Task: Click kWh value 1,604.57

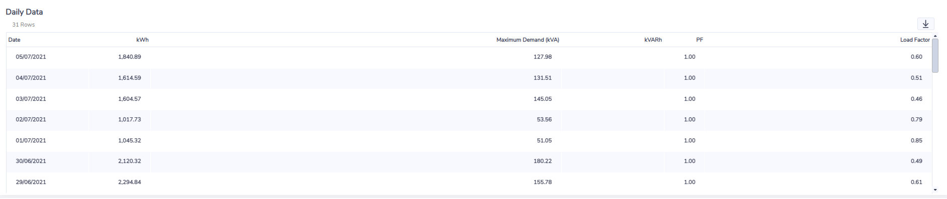Action: pos(129,99)
